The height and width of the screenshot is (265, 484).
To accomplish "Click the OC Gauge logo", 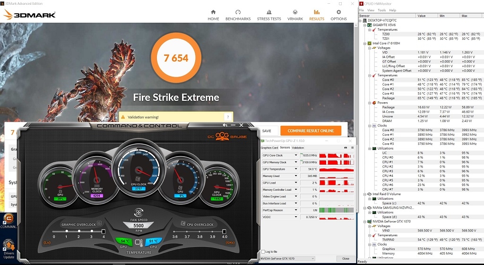I will point(227,136).
